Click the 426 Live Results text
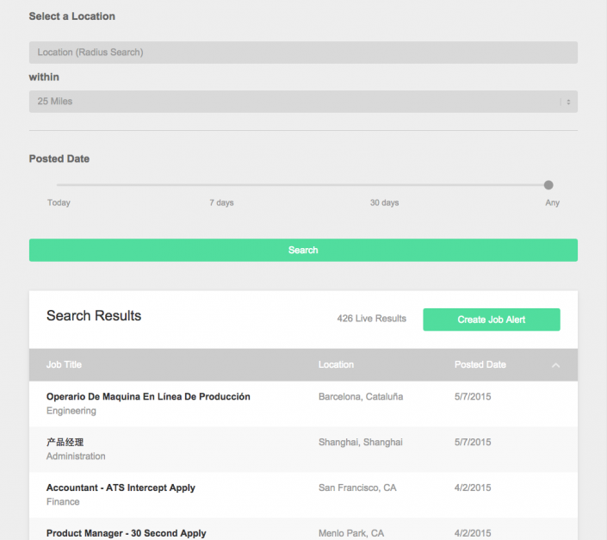 click(x=371, y=319)
